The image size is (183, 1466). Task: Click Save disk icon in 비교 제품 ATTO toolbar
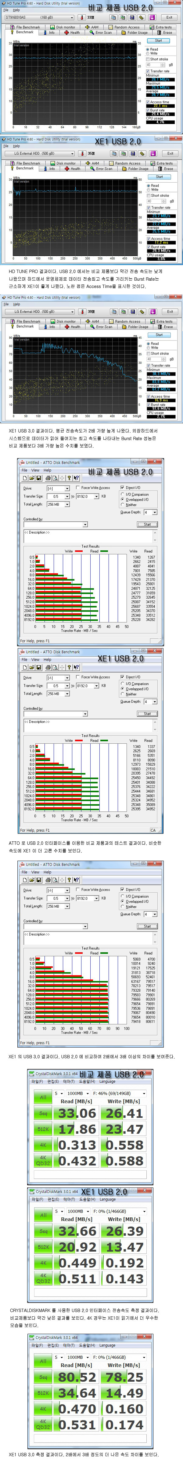(38, 477)
